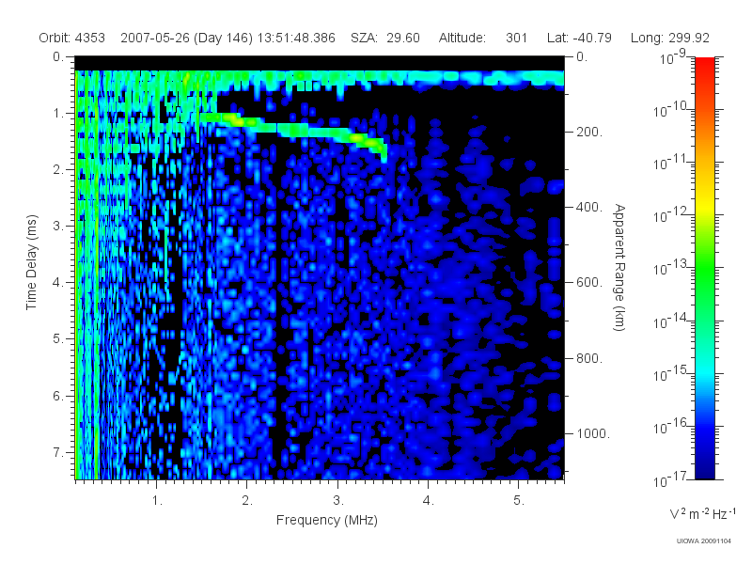Click the dark blue bottom of colorbar
752x564 pixels.
click(x=704, y=467)
